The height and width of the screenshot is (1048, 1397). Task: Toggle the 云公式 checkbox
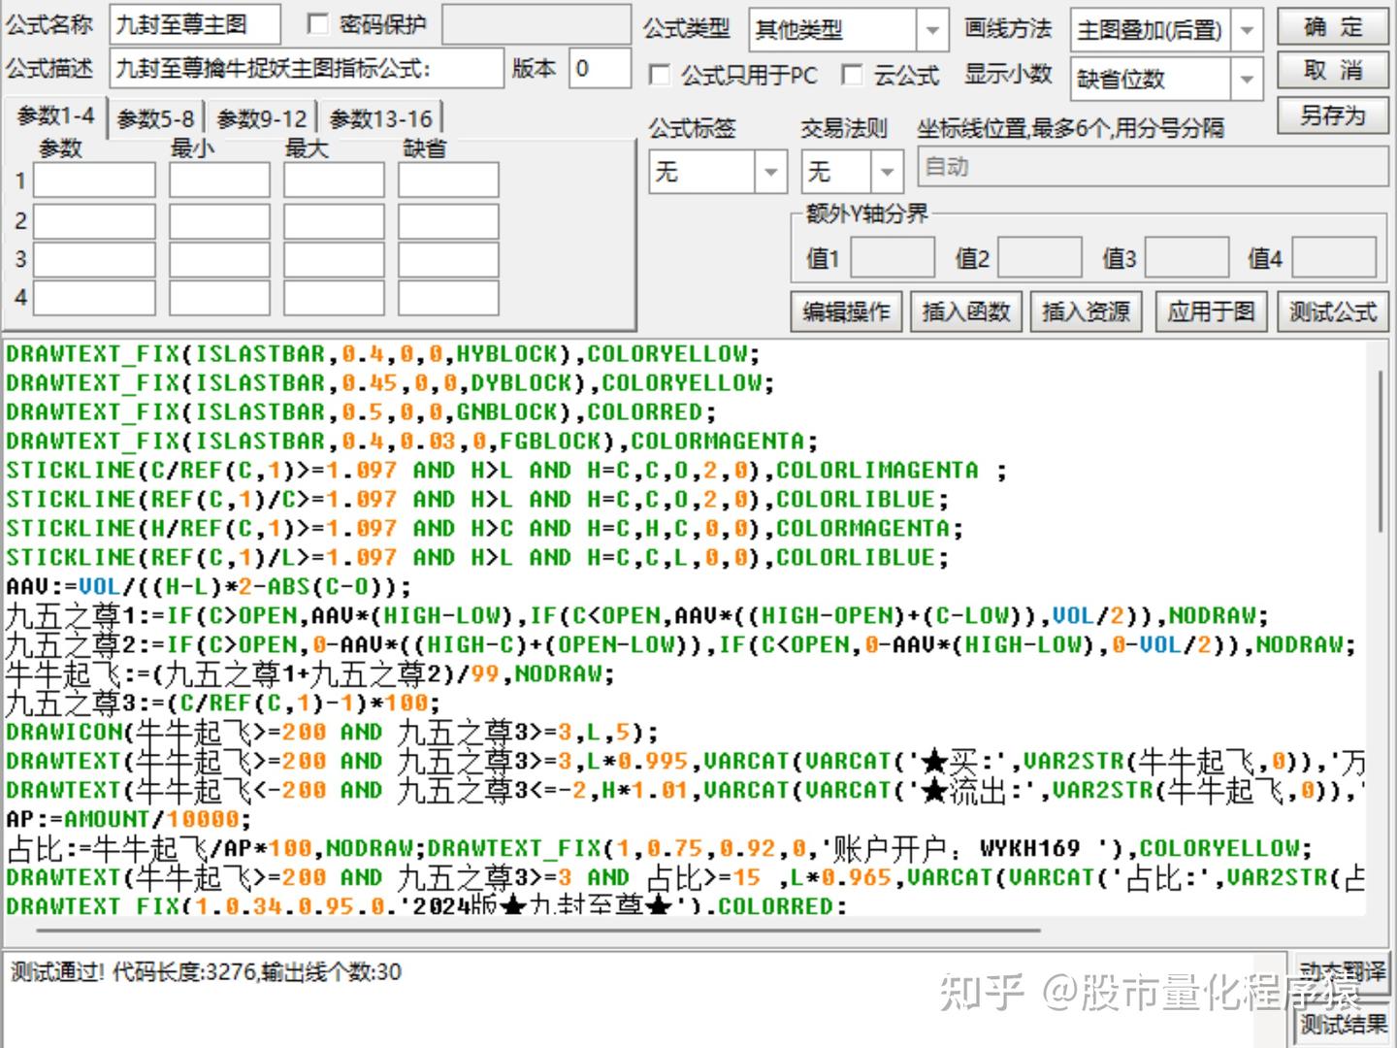click(x=852, y=75)
